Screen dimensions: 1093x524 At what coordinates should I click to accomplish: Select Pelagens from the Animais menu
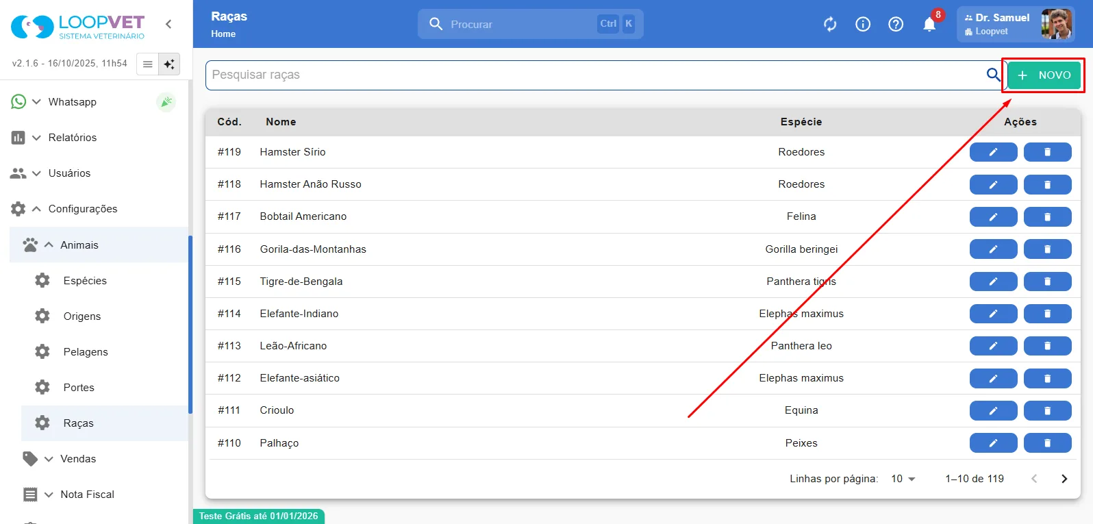(x=86, y=352)
